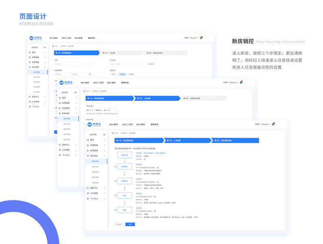Switch to the MLS 二手房 tab in the front window

click(x=127, y=124)
